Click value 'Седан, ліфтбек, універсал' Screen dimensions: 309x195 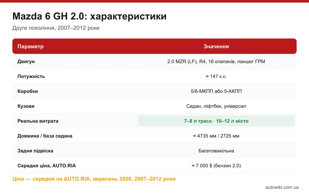216,106
